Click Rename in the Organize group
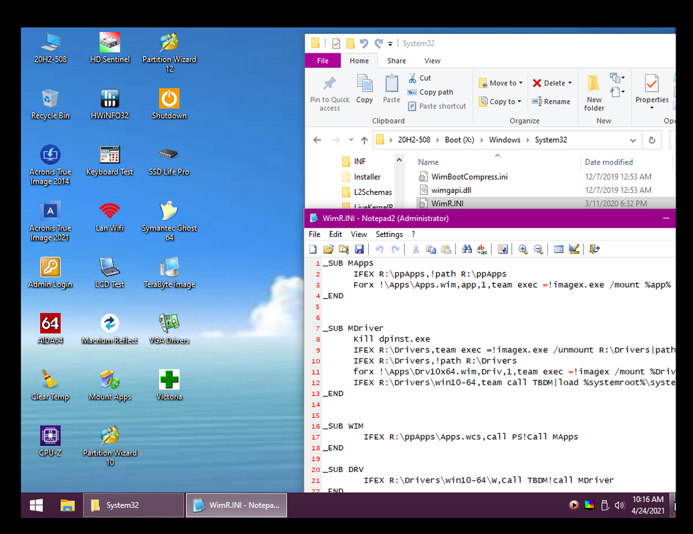The height and width of the screenshot is (534, 693). 551,101
